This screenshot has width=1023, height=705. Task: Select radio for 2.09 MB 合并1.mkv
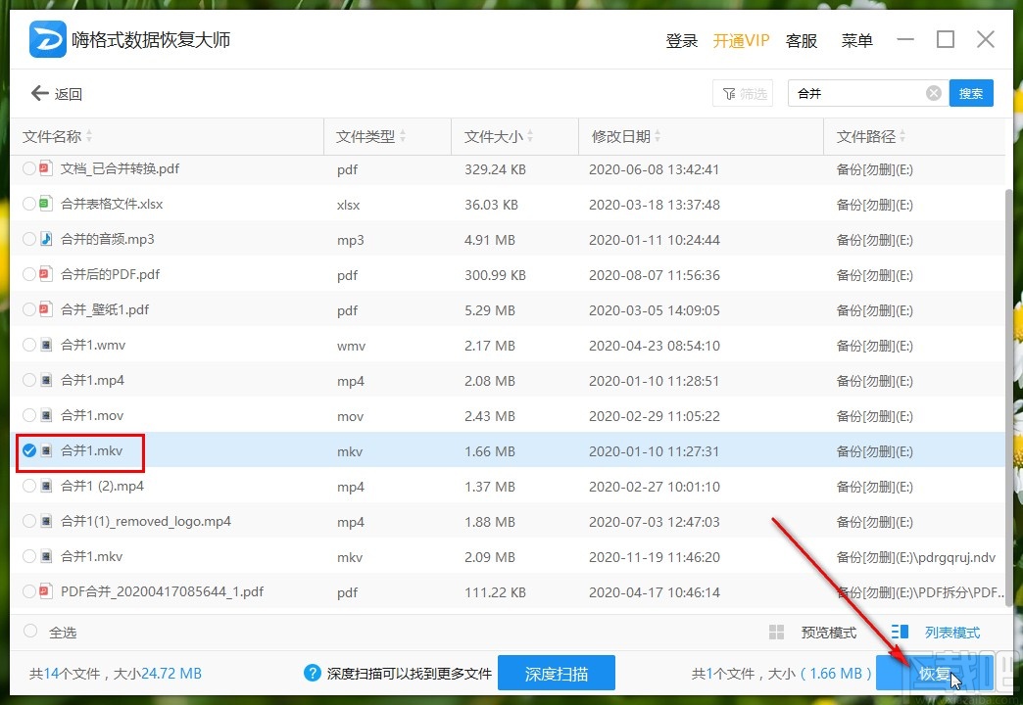[x=28, y=555]
